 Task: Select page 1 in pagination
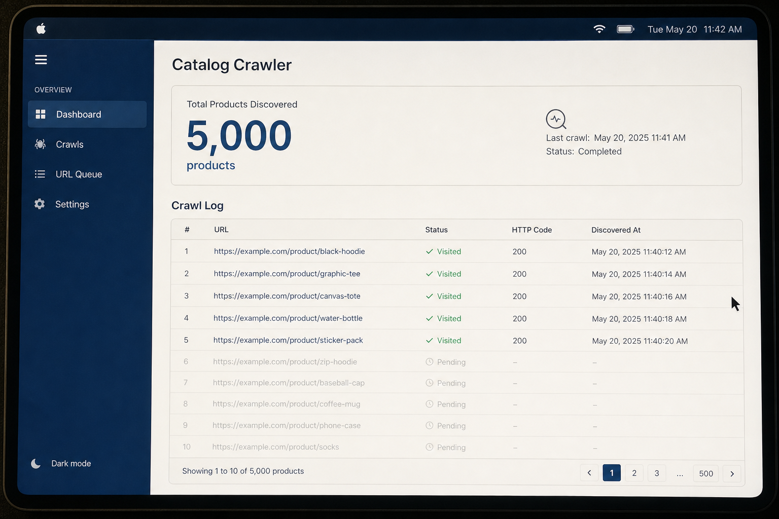tap(612, 473)
